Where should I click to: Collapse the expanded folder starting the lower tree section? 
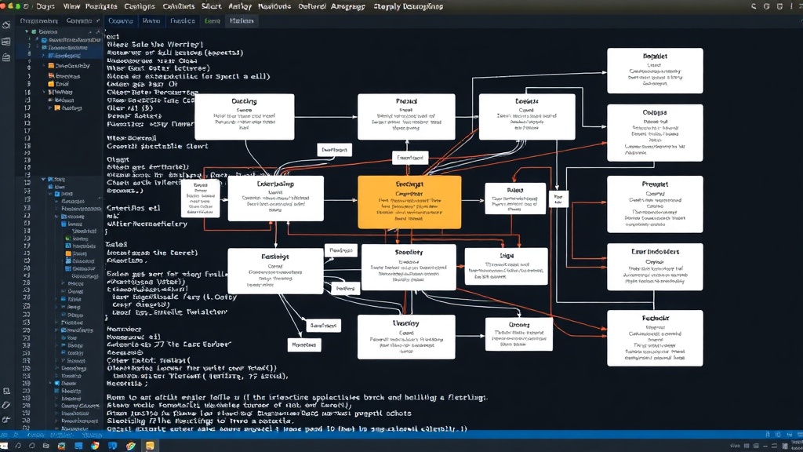pyautogui.click(x=44, y=180)
